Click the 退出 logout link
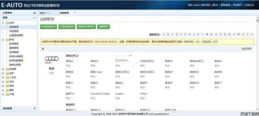This screenshot has width=259, height=116. point(215,5)
